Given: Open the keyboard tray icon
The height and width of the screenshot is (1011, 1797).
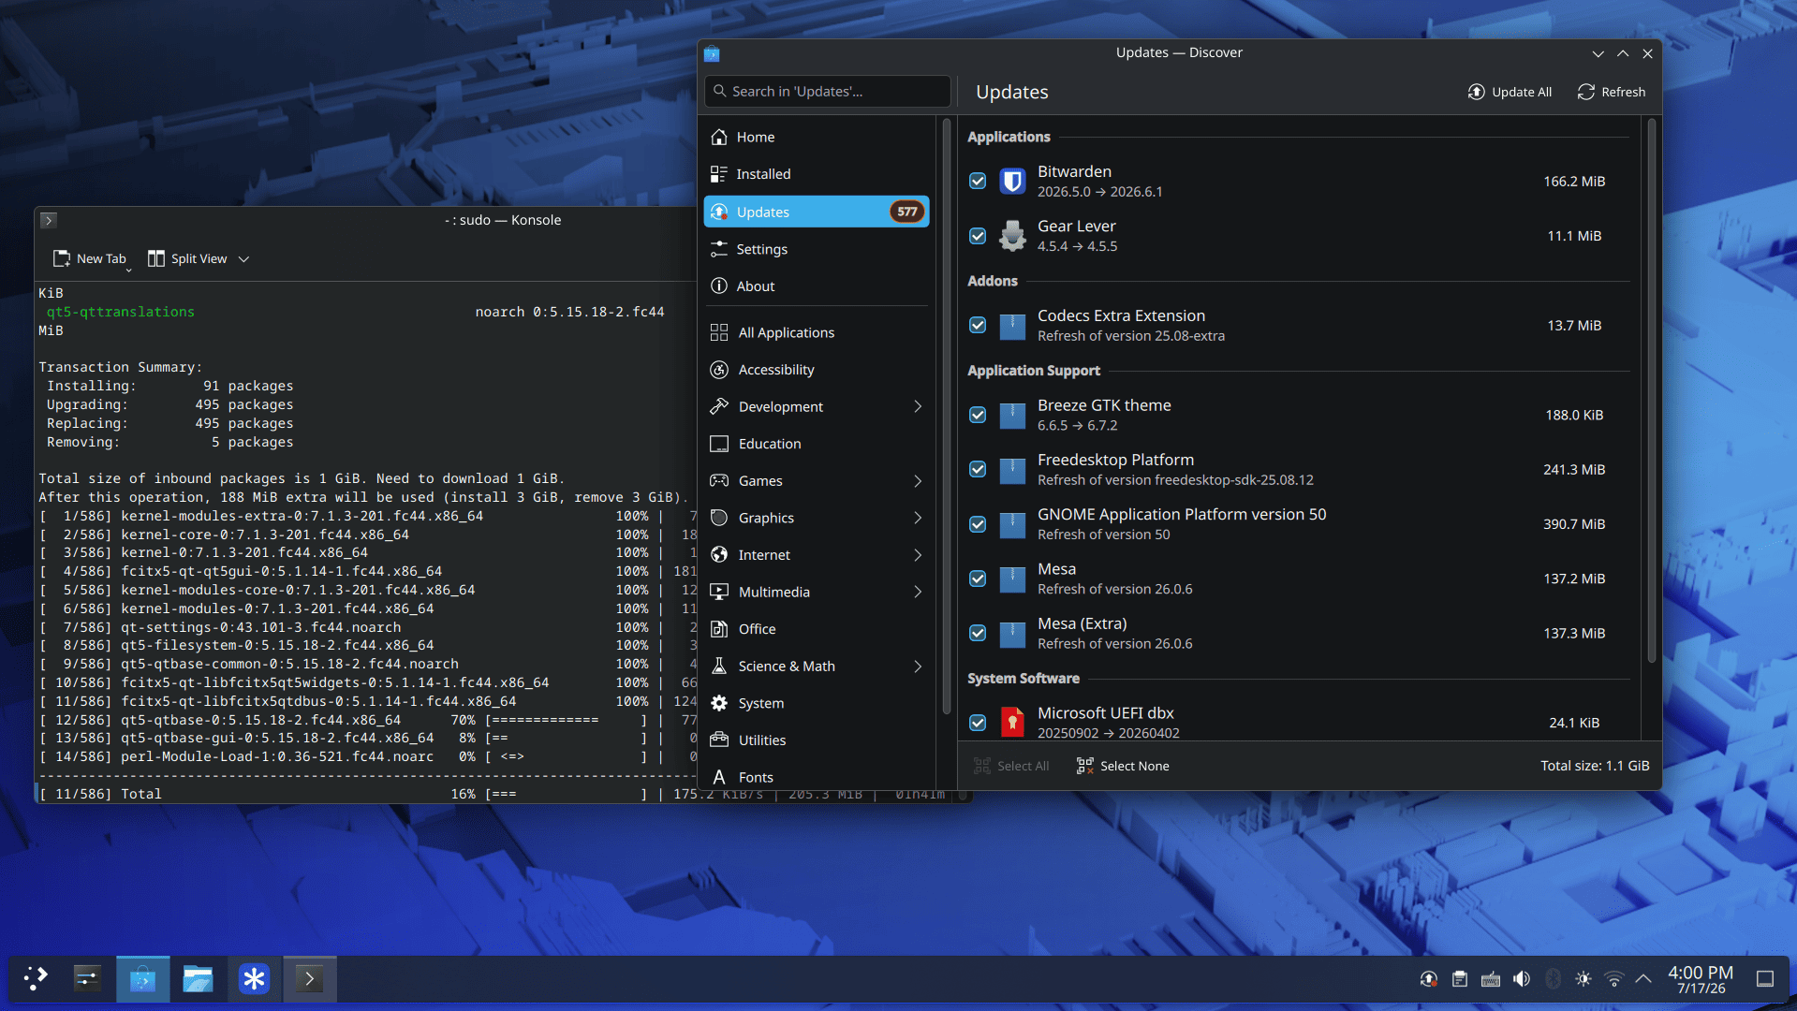Looking at the screenshot, I should (1491, 979).
